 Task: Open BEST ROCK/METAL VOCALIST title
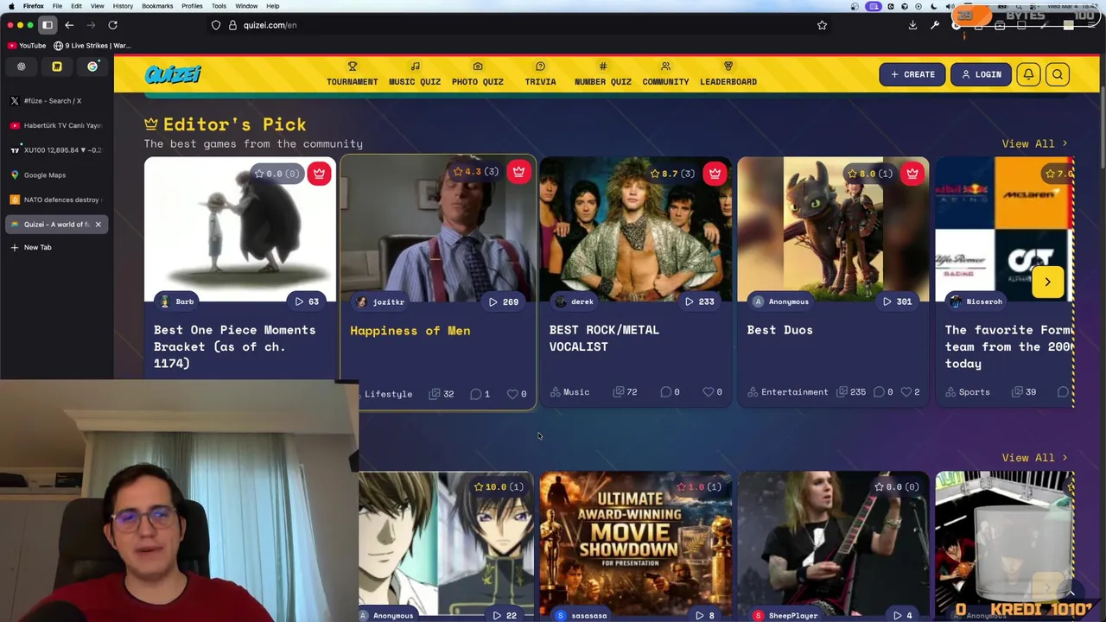[x=604, y=338]
